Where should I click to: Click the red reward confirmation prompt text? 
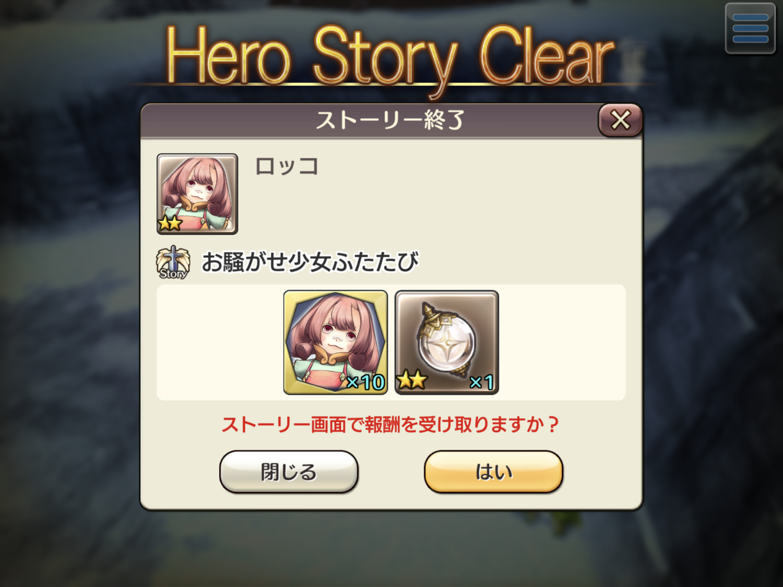pyautogui.click(x=390, y=424)
